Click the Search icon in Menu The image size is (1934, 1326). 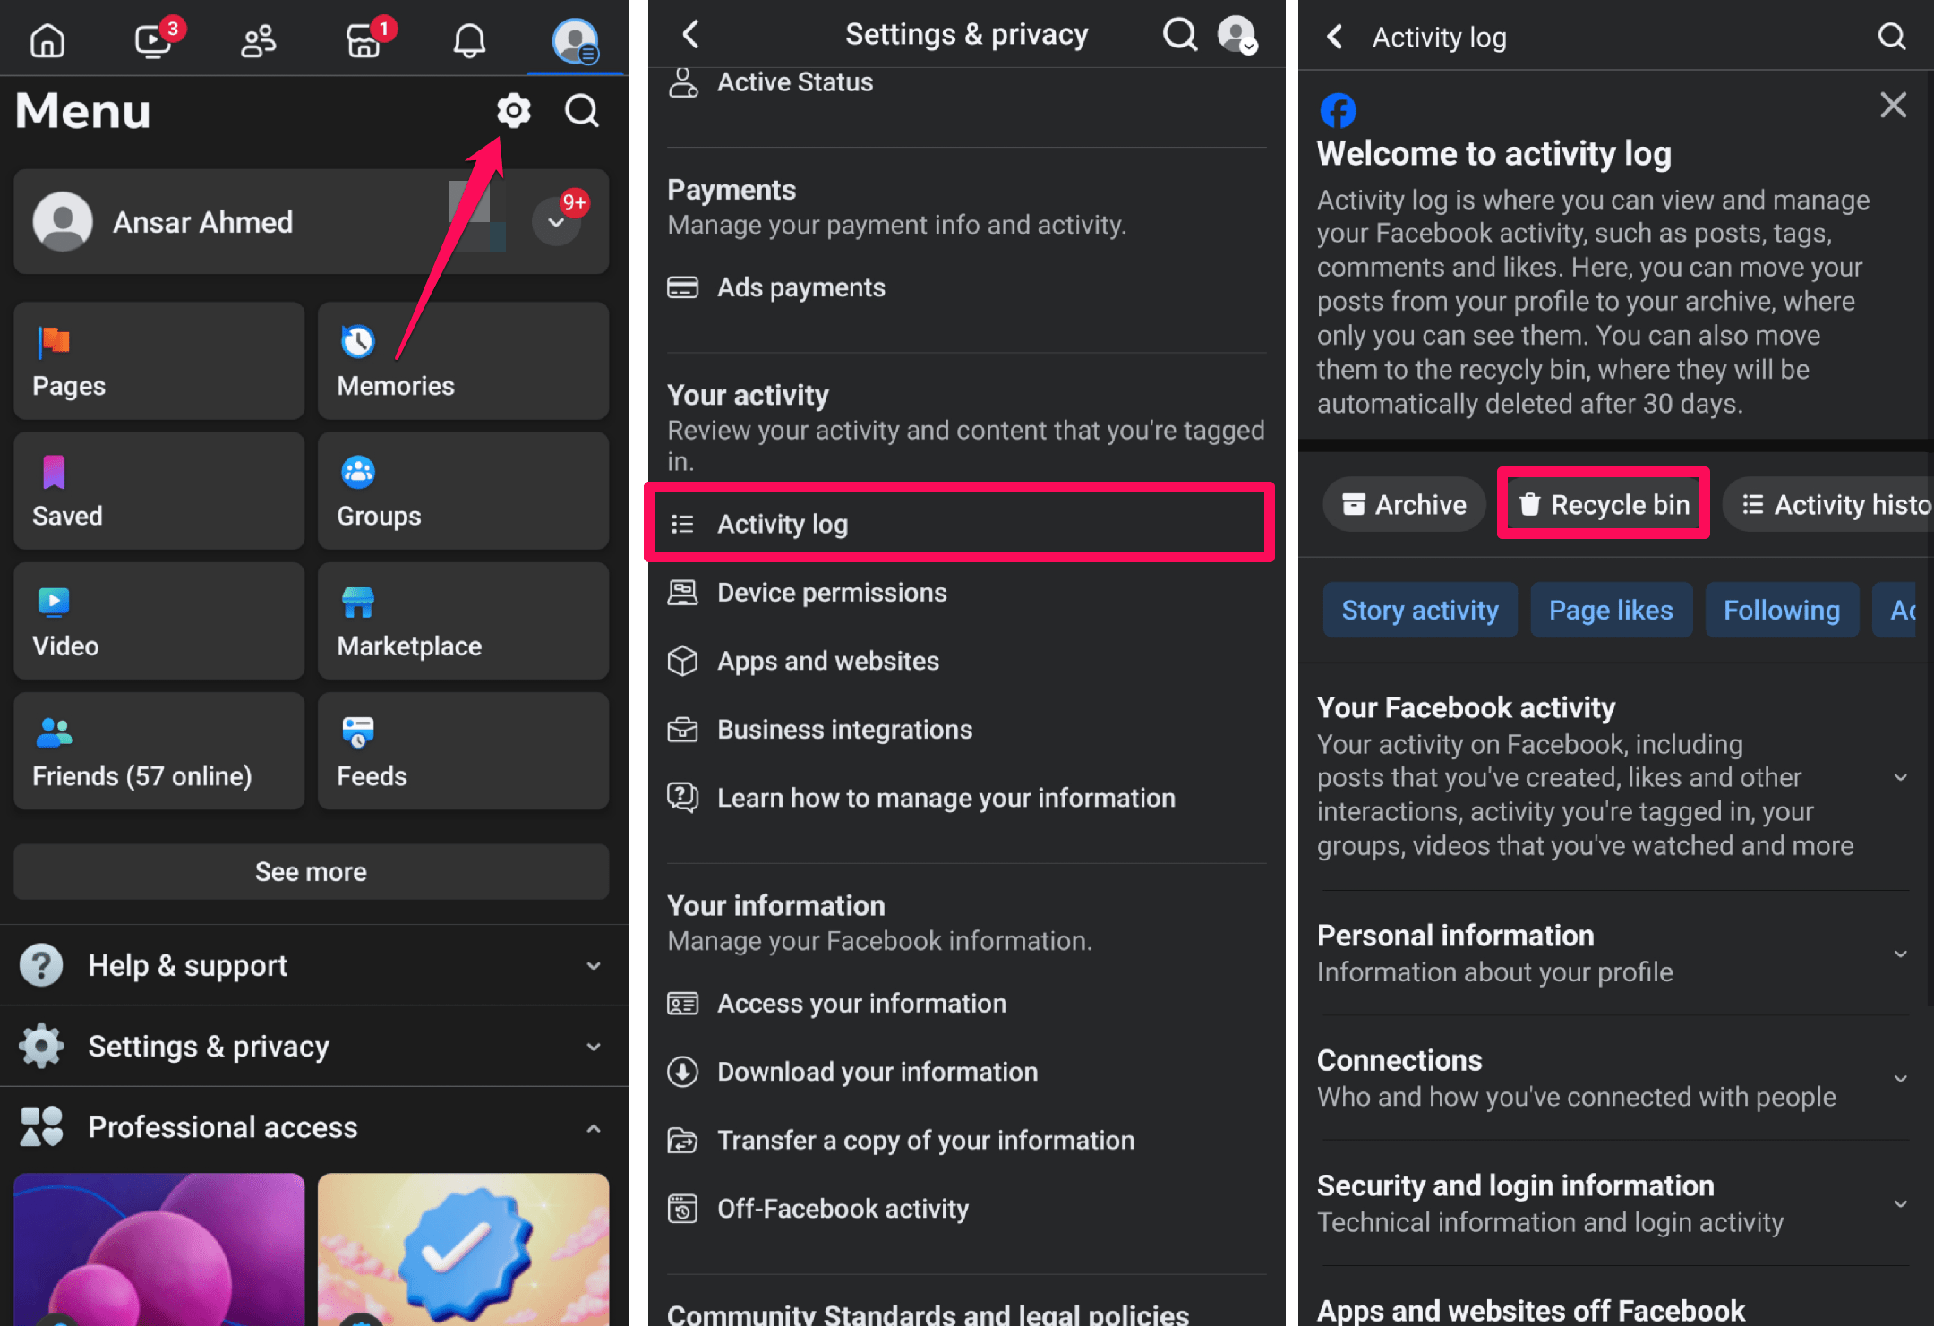(x=582, y=110)
